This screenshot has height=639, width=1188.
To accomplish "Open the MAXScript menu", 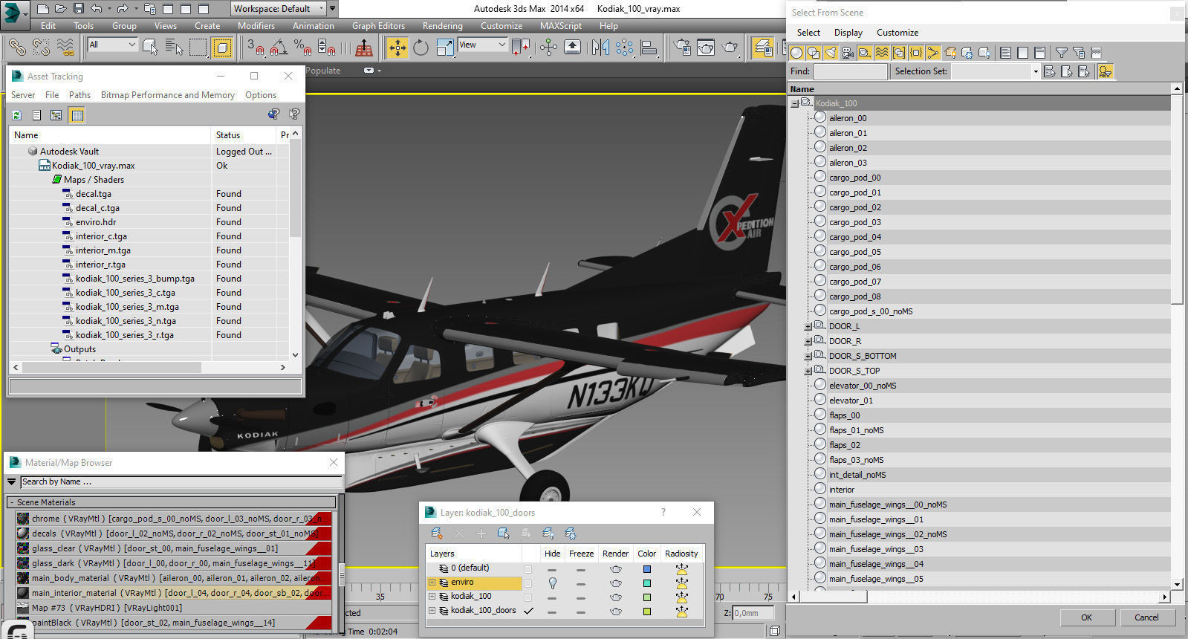I will click(x=560, y=25).
